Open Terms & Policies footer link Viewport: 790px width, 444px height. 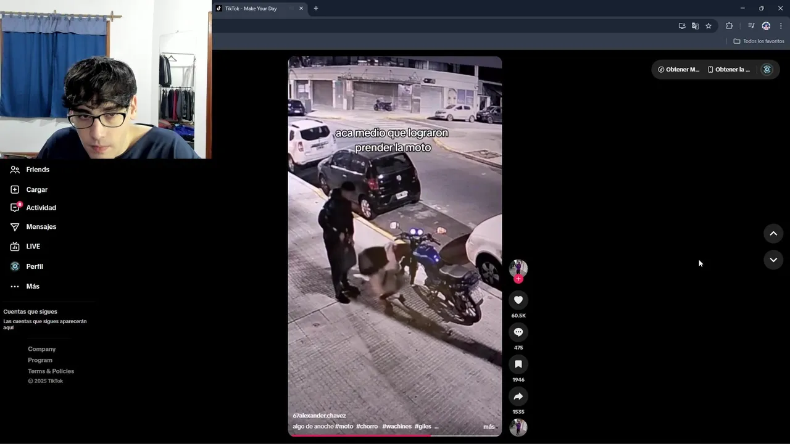point(51,371)
